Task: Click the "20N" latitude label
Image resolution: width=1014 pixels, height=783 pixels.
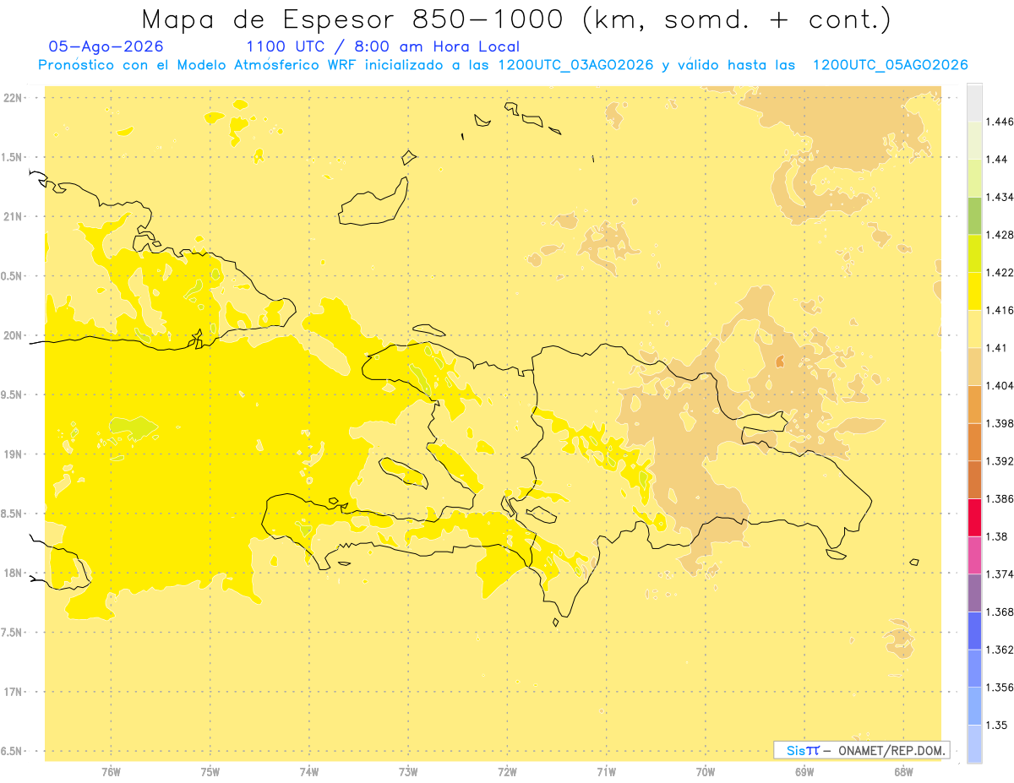Action: [x=14, y=335]
